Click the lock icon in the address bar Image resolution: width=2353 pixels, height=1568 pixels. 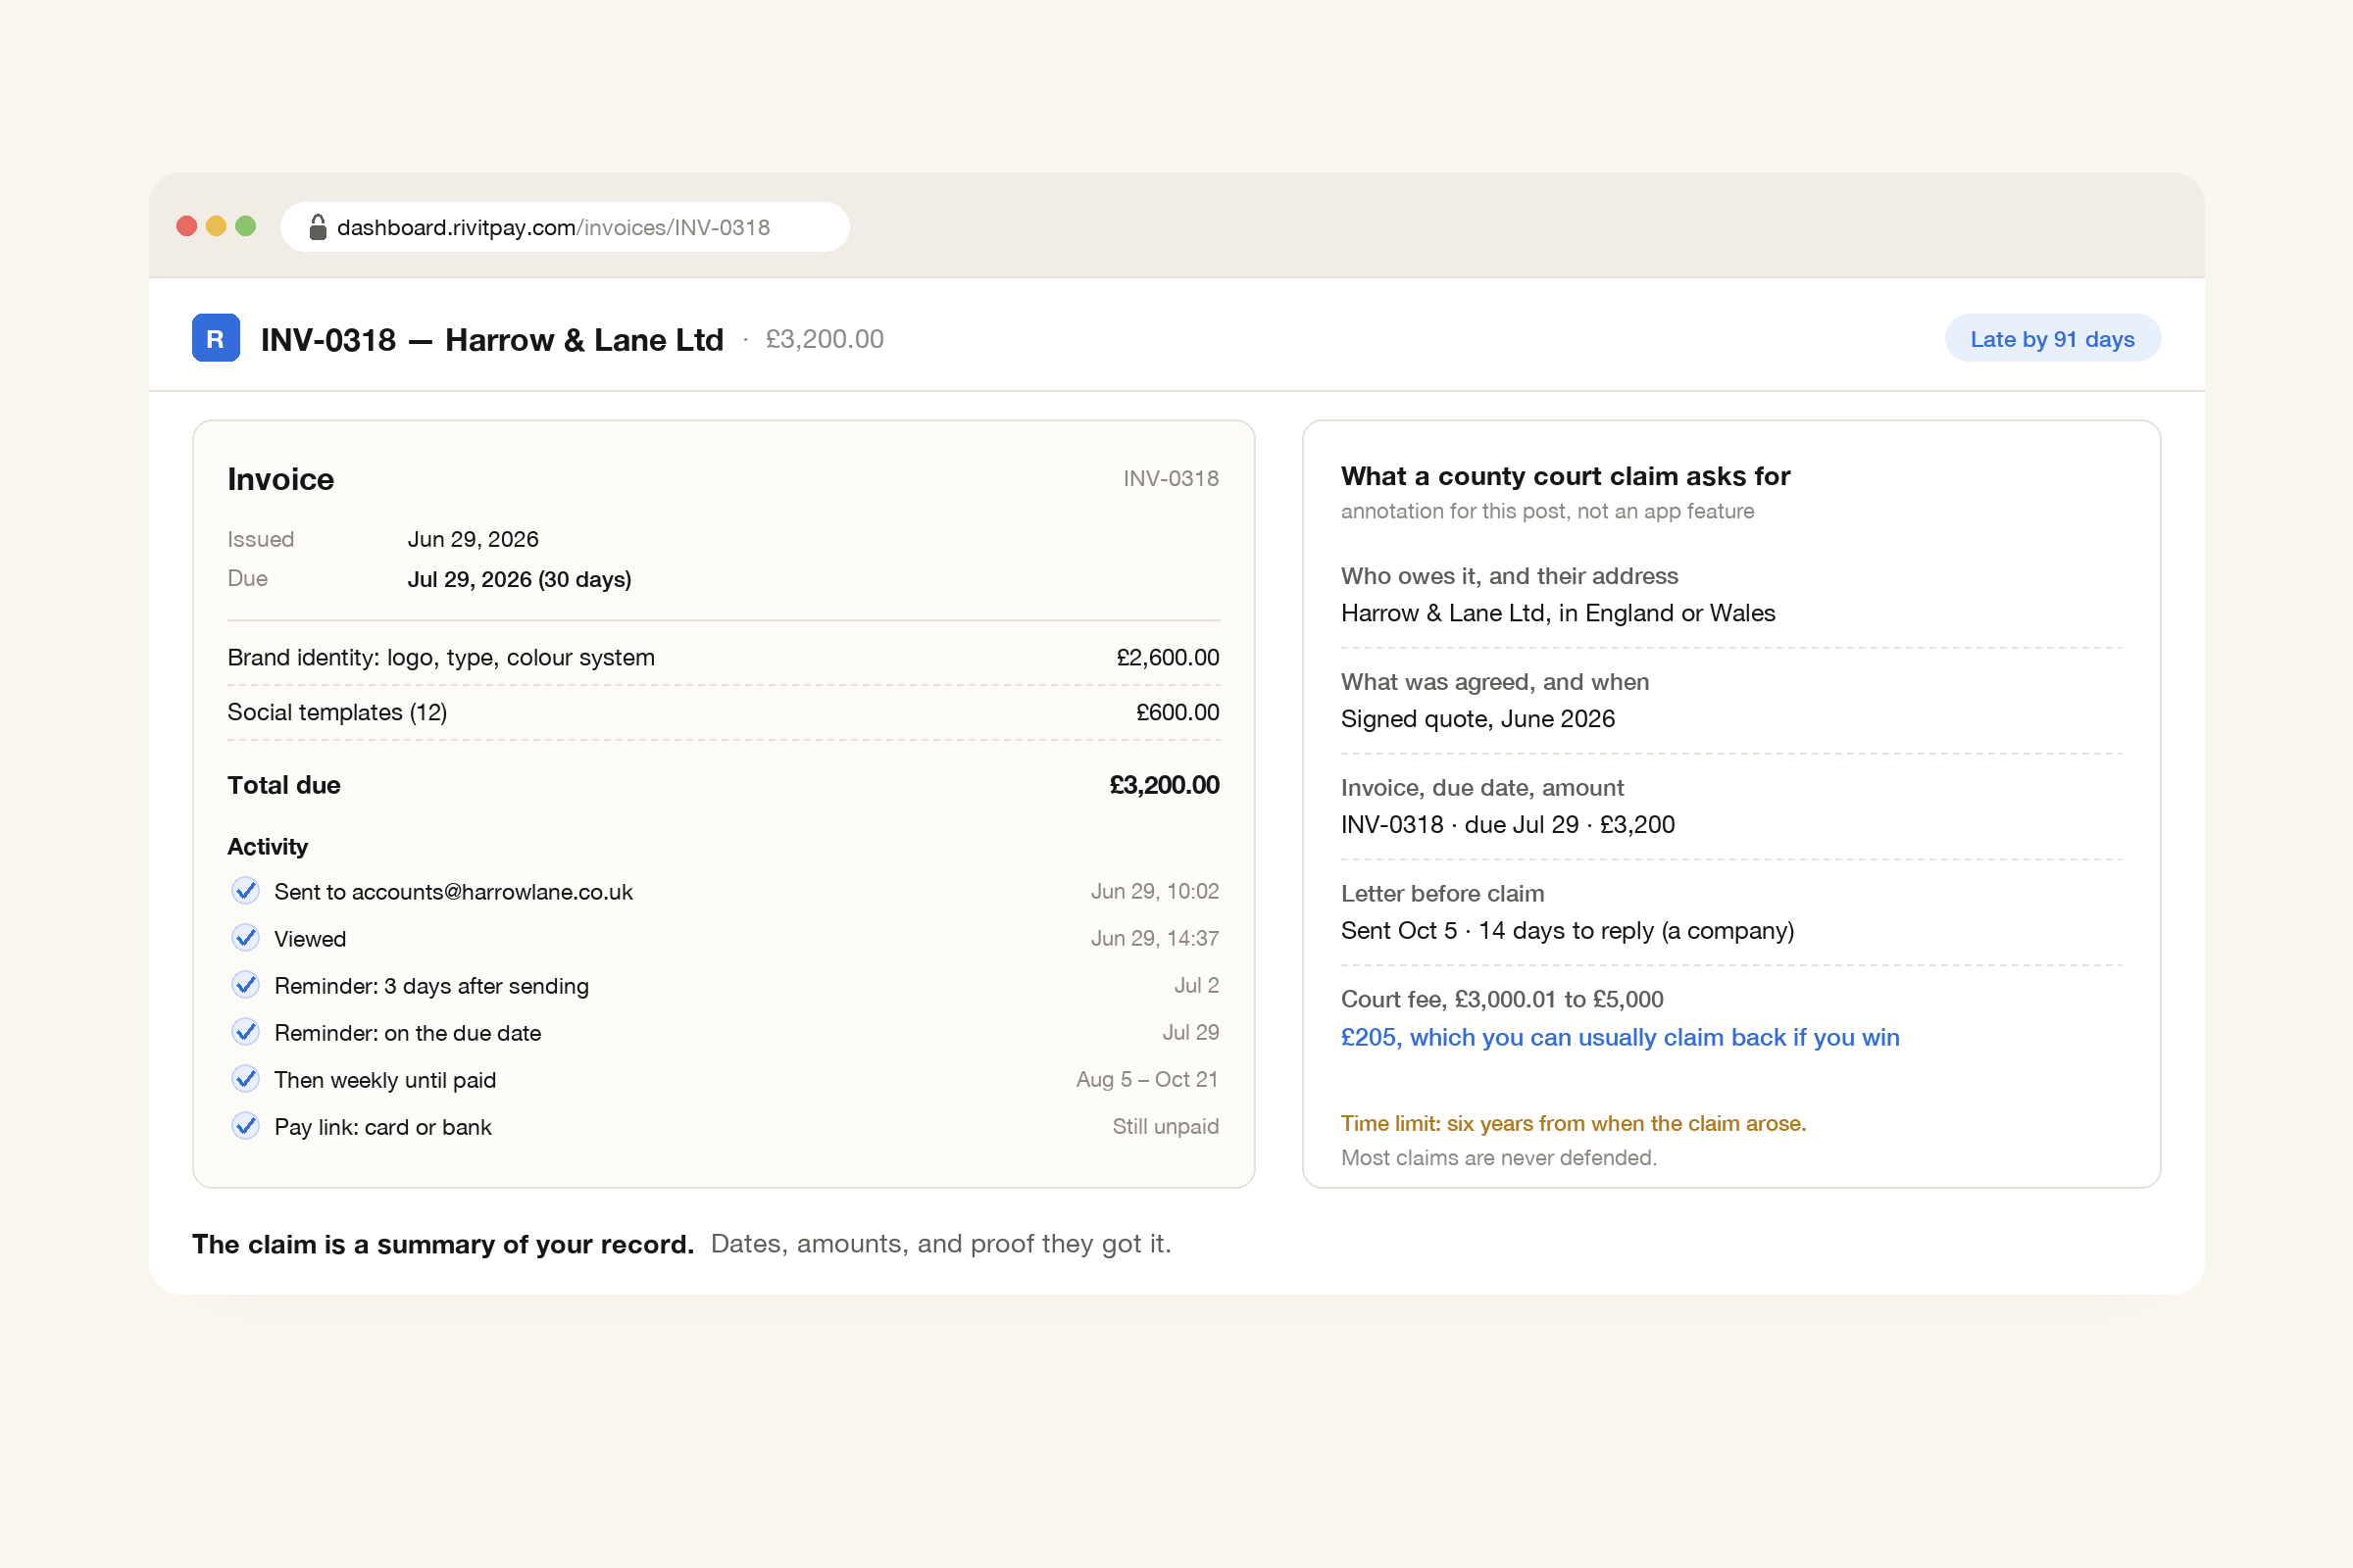(x=317, y=227)
